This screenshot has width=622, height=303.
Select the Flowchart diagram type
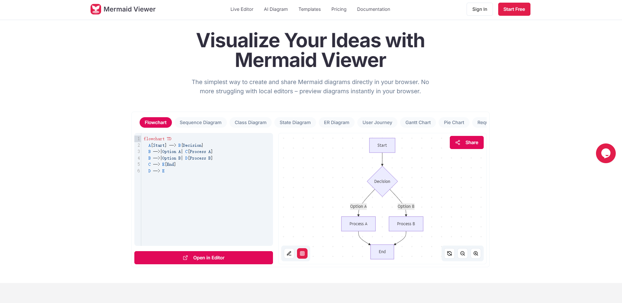click(x=155, y=122)
